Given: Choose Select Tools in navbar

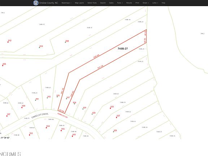Looking at the screenshot, I should 92,3.
